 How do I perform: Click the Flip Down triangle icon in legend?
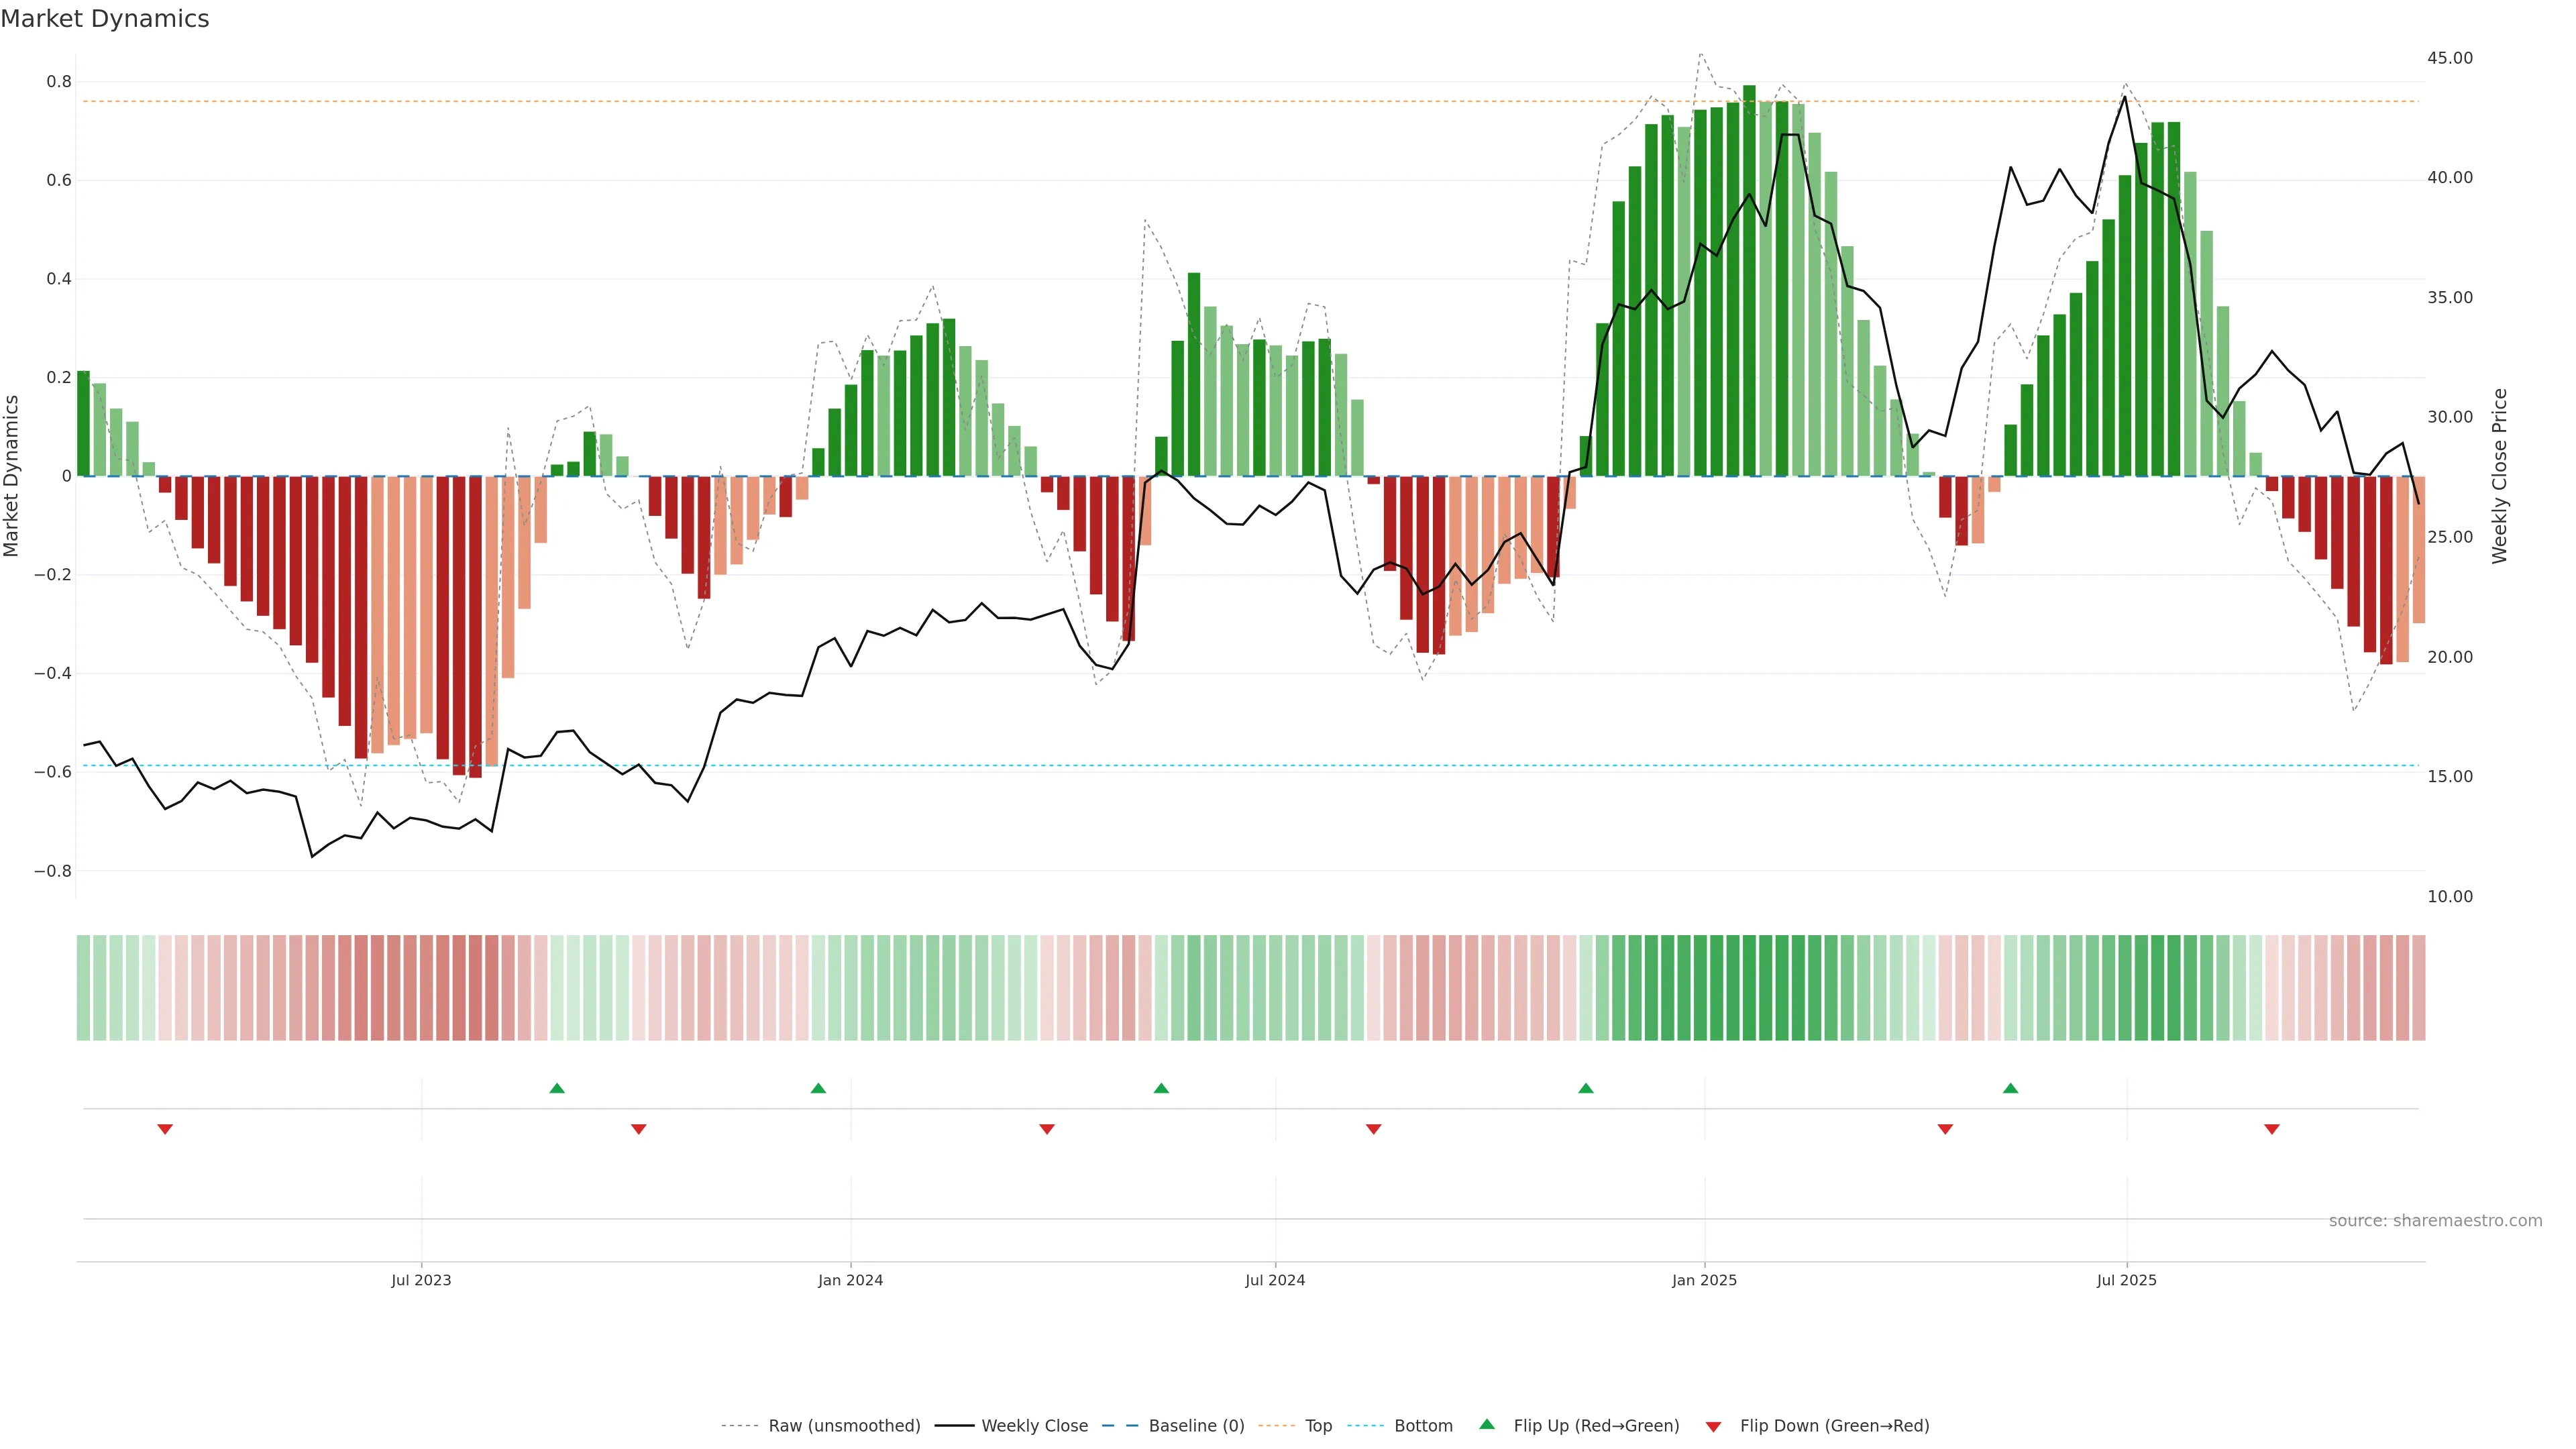point(1713,1426)
